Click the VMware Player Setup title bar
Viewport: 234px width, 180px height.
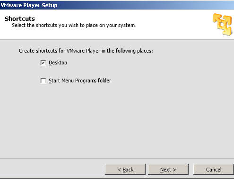(x=117, y=5)
